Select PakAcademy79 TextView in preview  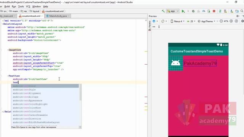(200, 64)
